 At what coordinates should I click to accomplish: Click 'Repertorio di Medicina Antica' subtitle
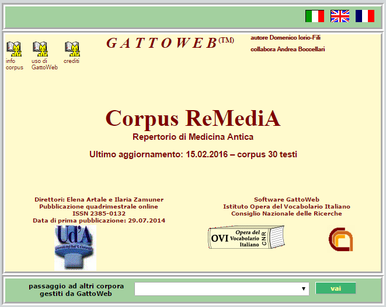pos(193,137)
